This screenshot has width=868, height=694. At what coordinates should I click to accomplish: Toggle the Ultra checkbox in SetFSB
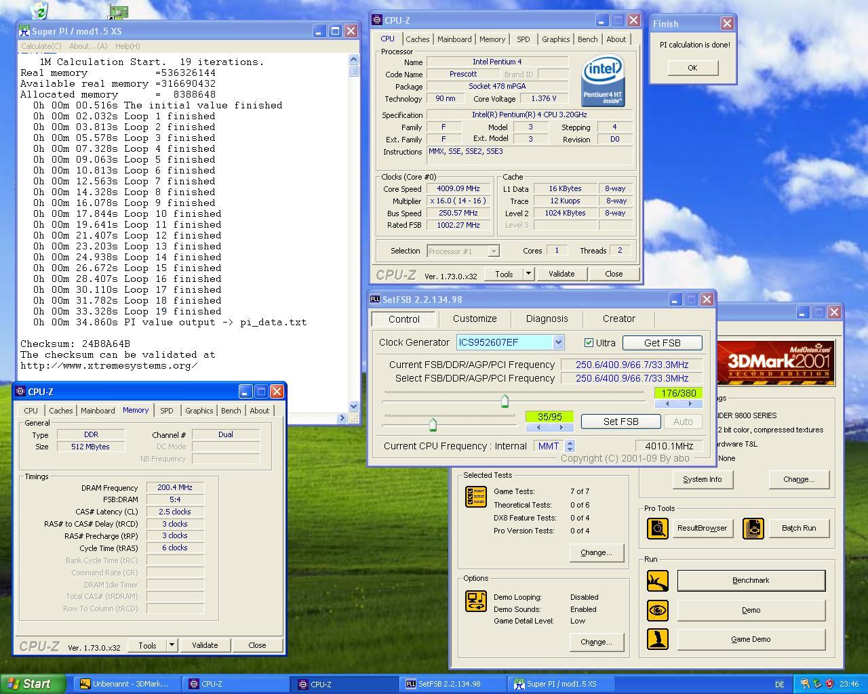tap(589, 342)
